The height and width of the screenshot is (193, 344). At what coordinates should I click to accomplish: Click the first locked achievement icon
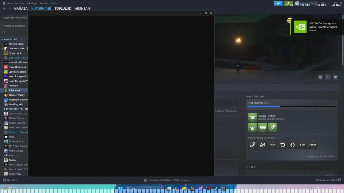pyautogui.click(x=252, y=145)
